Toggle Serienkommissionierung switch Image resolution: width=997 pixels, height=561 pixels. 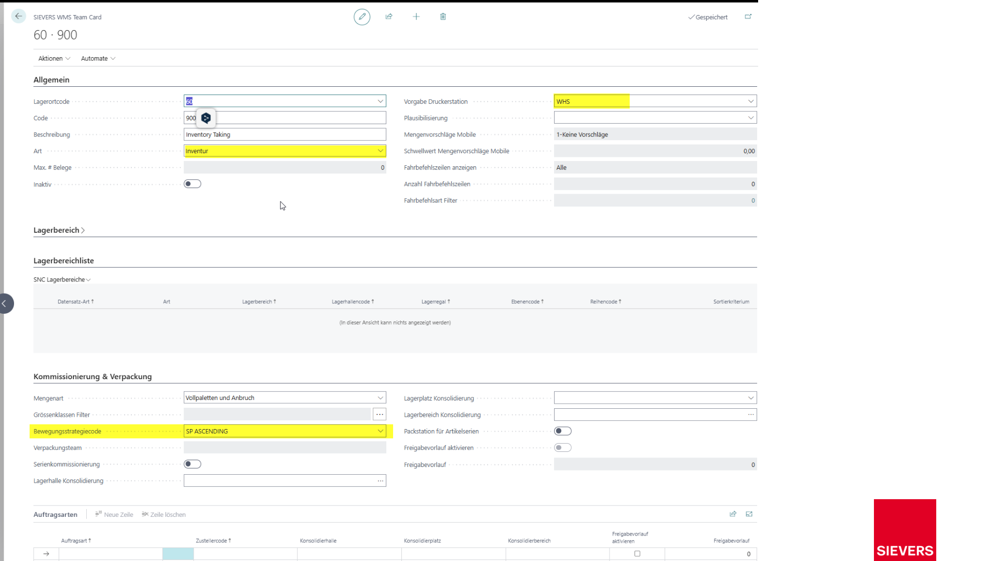[x=193, y=464]
